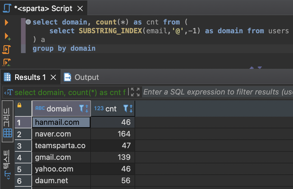Image resolution: width=293 pixels, height=189 pixels.
Task: Select row number 4 header
Action: pyautogui.click(x=23, y=157)
